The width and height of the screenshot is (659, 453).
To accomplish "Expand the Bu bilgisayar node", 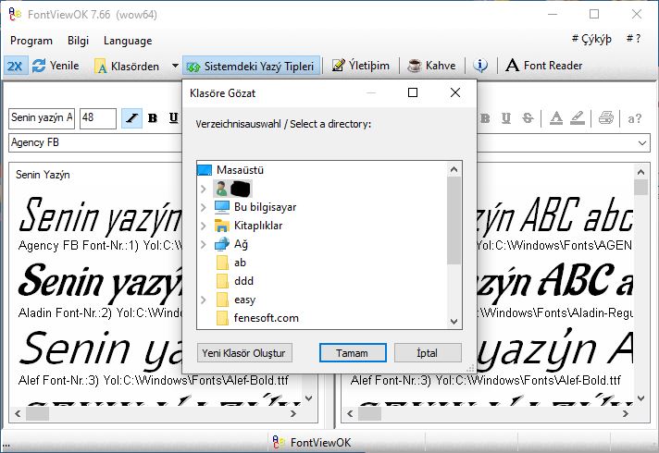I will (204, 207).
